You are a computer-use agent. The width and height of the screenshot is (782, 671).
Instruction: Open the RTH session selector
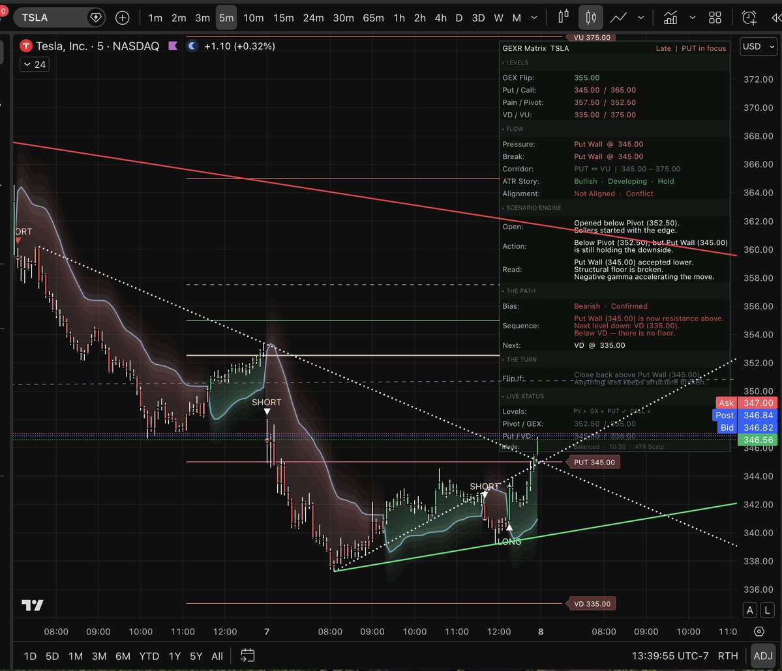pyautogui.click(x=728, y=656)
